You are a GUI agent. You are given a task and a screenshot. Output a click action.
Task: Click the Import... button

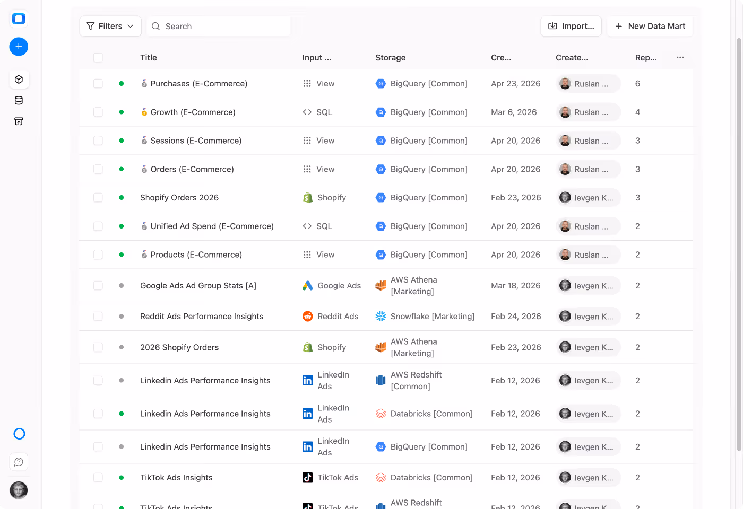(x=571, y=26)
